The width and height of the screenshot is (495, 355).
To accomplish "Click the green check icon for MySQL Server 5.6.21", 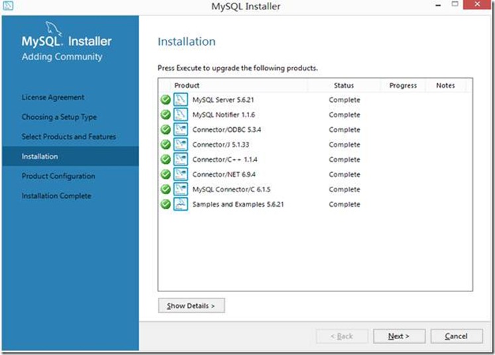I will tap(166, 100).
